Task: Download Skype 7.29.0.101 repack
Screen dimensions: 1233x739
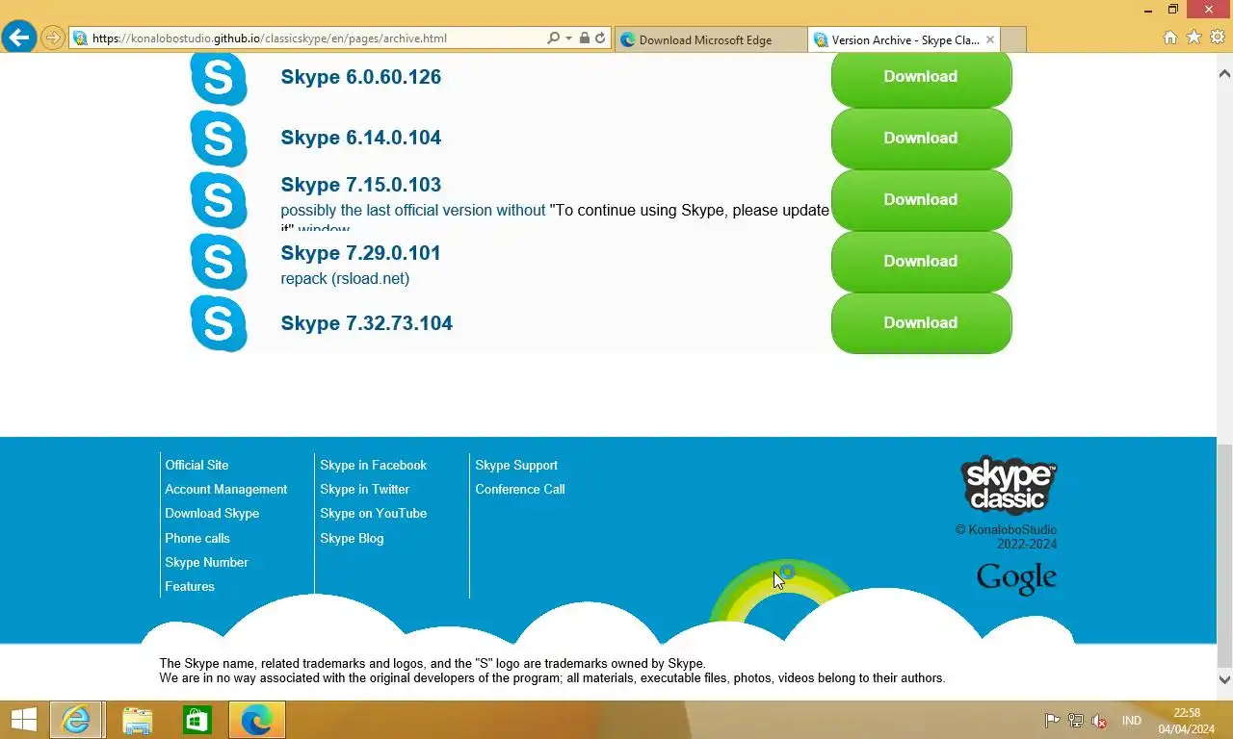Action: [921, 261]
